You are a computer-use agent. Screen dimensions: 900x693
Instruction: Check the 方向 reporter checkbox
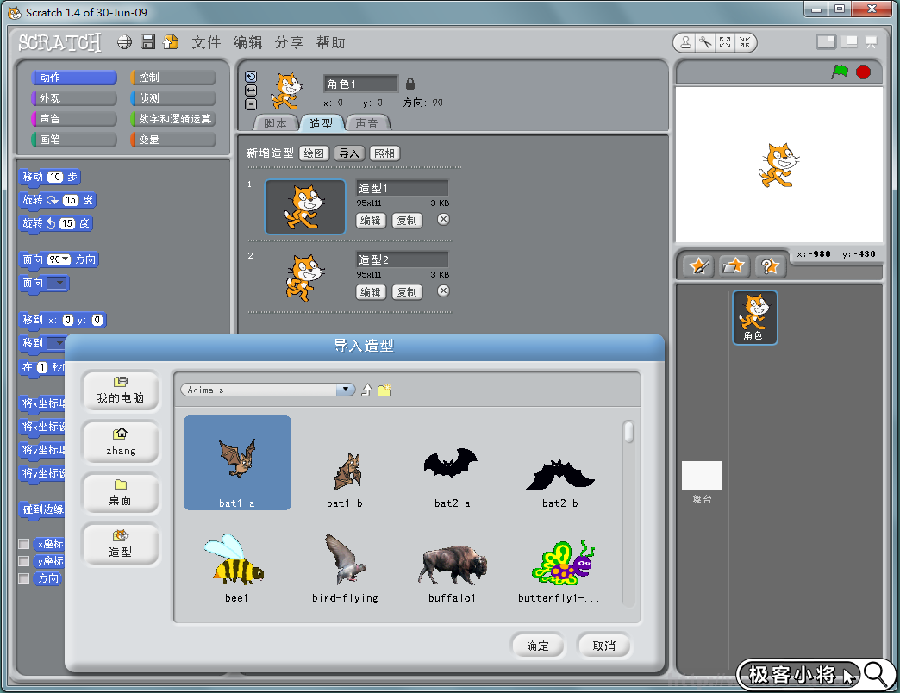24,578
